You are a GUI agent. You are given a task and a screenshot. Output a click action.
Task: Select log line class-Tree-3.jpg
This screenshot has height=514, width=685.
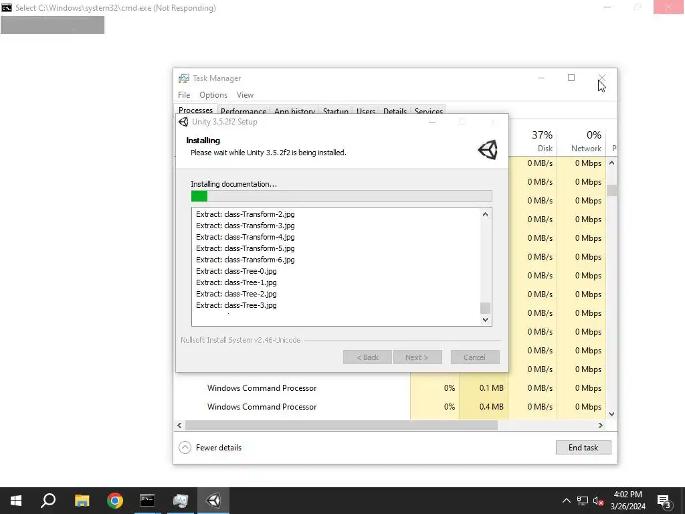coord(236,305)
